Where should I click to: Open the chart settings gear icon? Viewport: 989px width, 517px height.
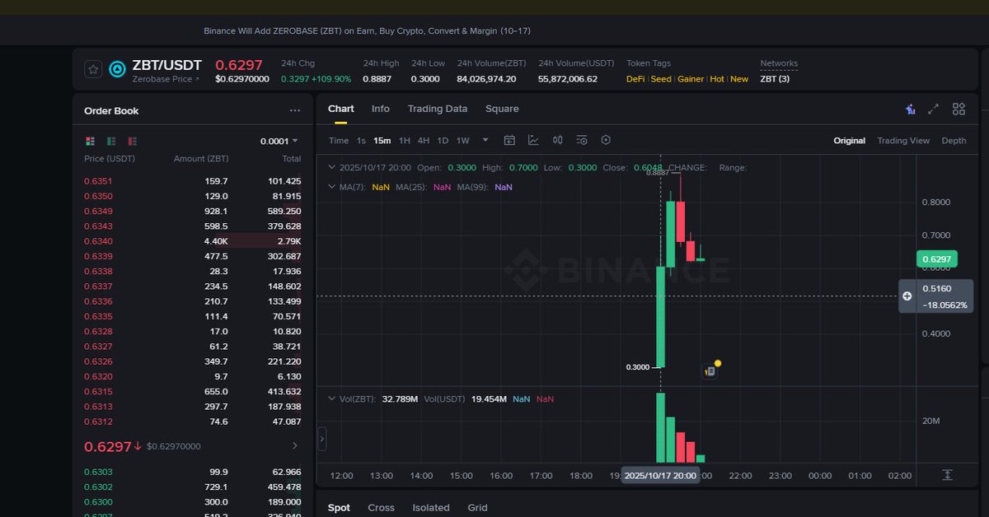pyautogui.click(x=606, y=140)
